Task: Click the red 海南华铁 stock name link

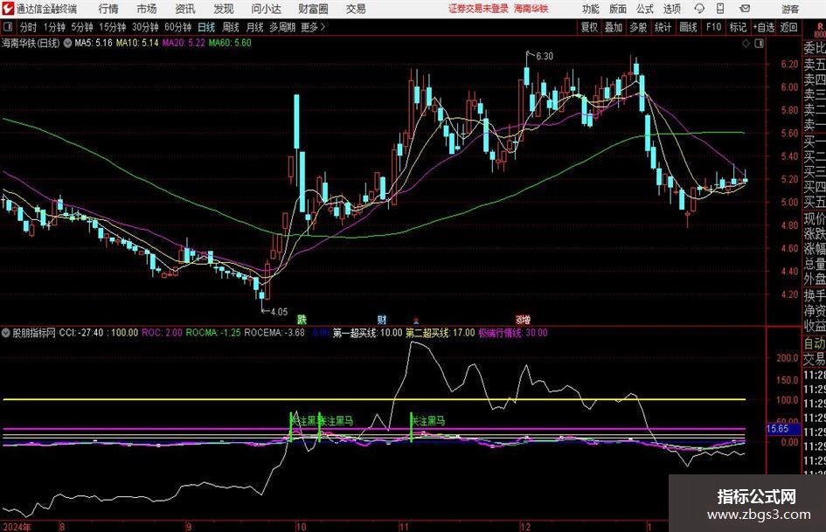Action: click(x=531, y=9)
